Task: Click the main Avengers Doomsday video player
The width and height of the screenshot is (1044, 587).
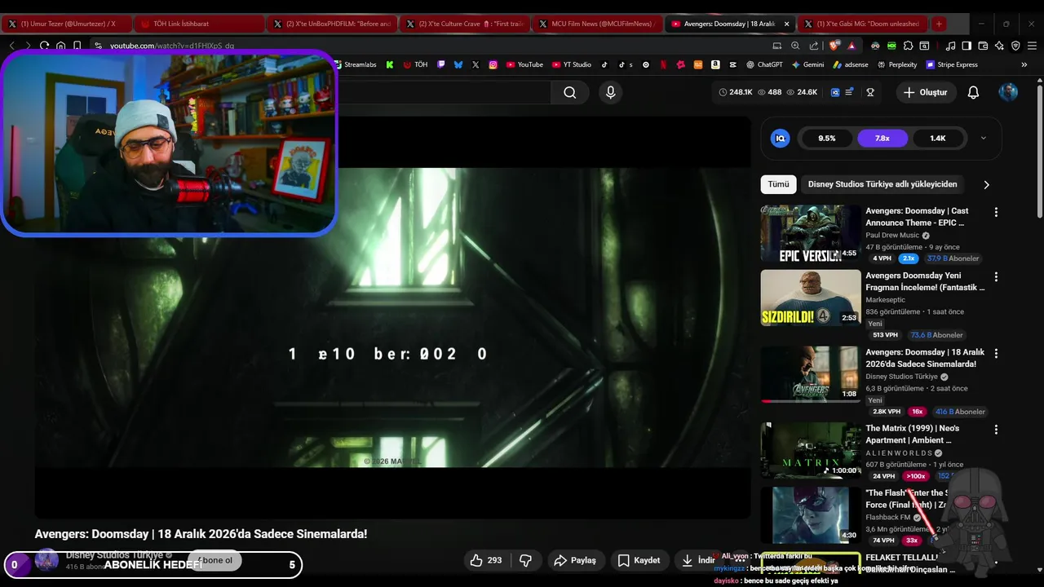Action: (392, 318)
